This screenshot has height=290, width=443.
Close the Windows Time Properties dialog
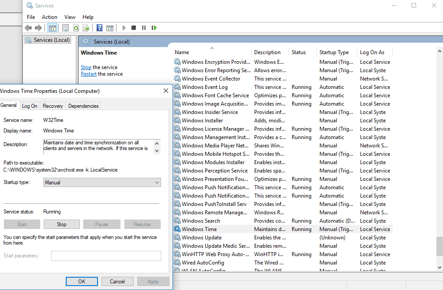pos(166,91)
